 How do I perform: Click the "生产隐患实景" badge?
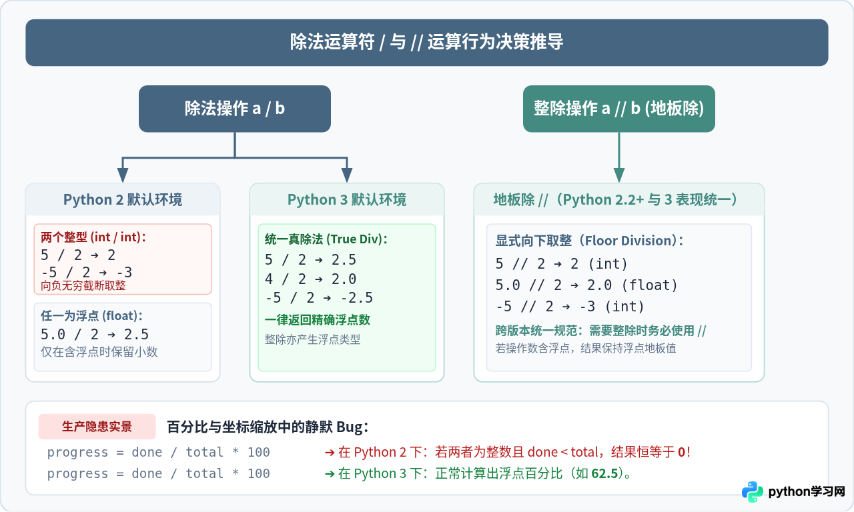(x=97, y=427)
